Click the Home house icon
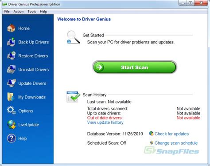Viewport: 210px width, 166px height. coord(11,28)
